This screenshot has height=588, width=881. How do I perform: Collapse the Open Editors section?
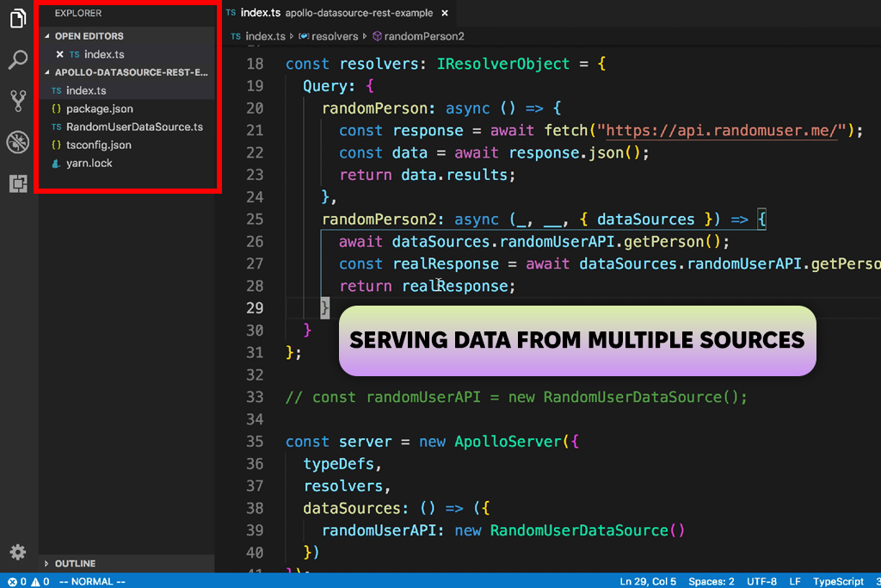(x=89, y=36)
